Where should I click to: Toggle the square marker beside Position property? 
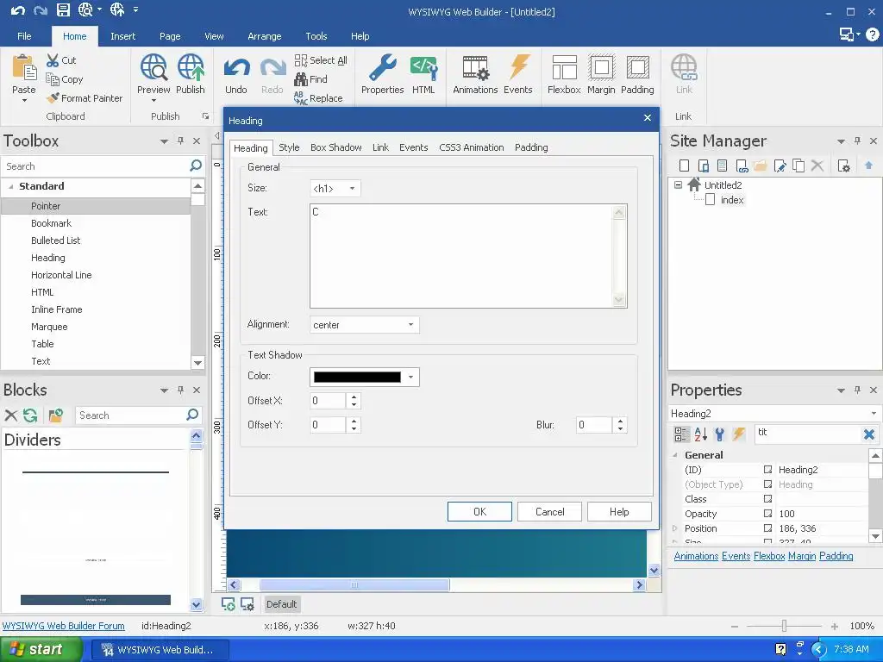point(767,528)
